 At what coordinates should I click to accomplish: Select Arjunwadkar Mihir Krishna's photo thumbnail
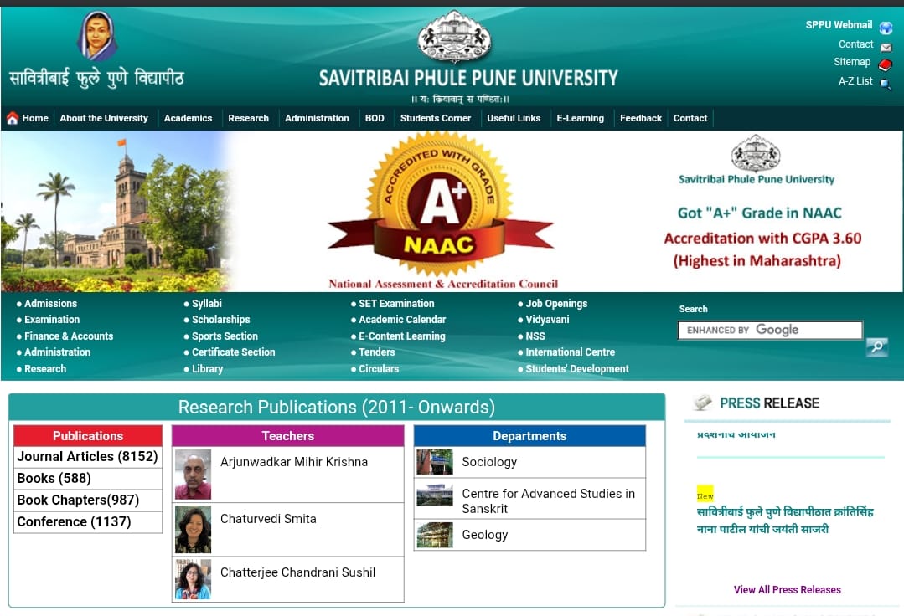[x=193, y=475]
